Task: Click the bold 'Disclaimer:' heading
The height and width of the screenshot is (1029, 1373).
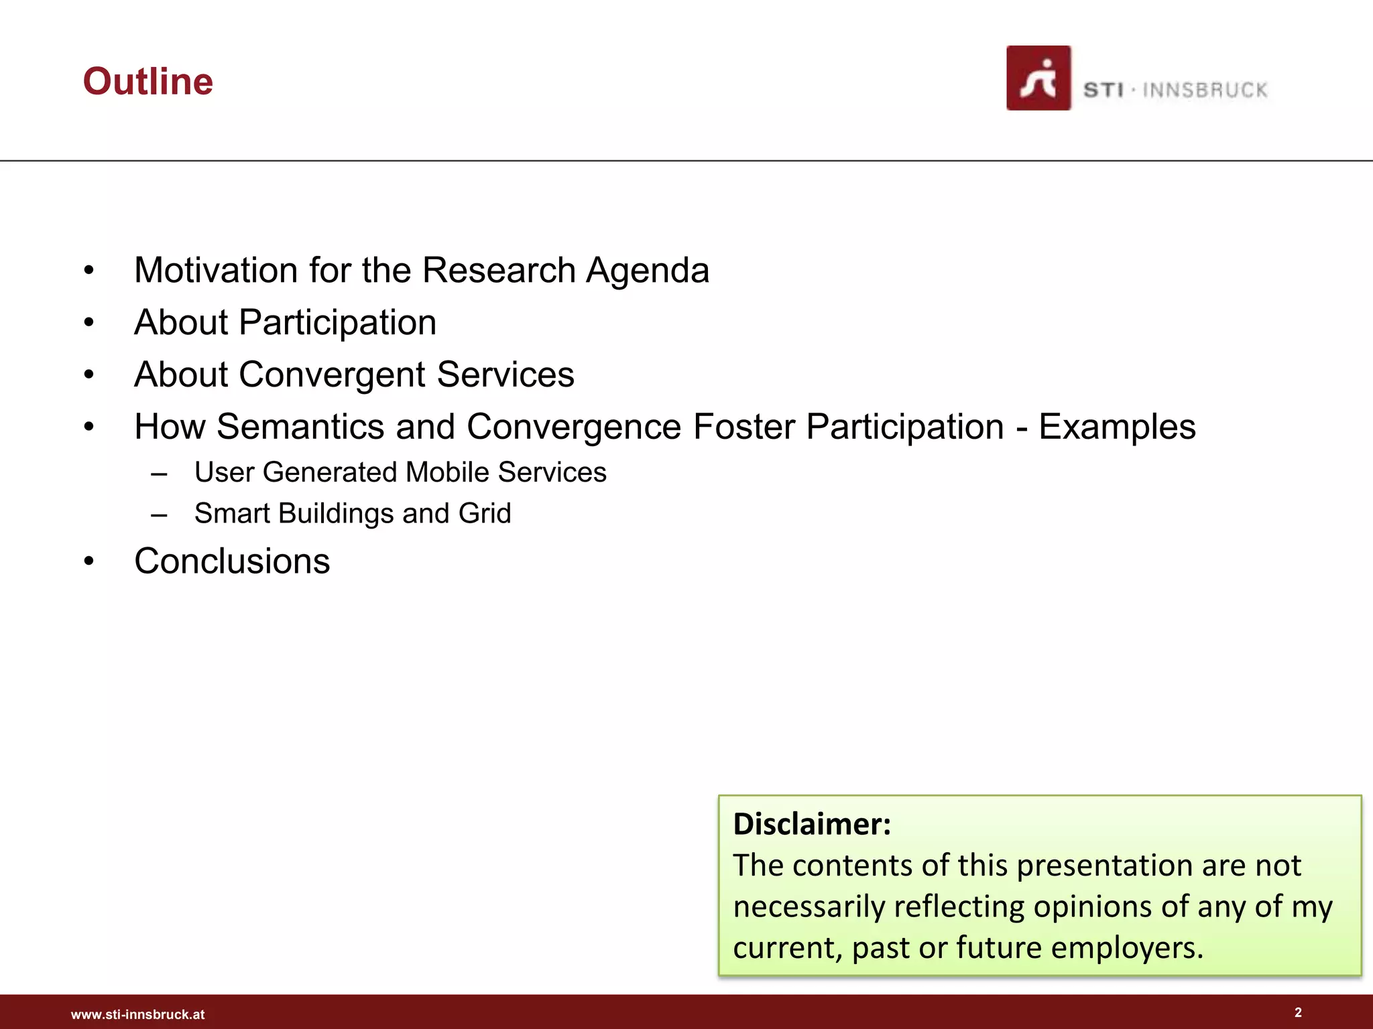Action: 812,824
